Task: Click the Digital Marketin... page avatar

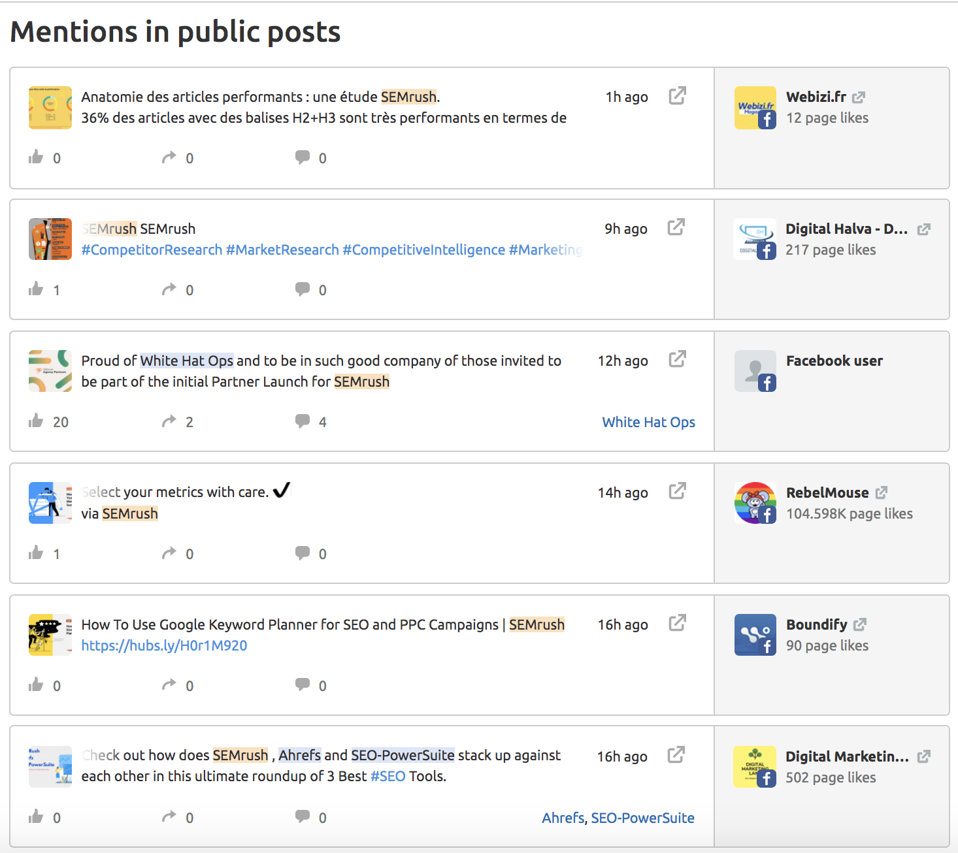Action: coord(755,767)
